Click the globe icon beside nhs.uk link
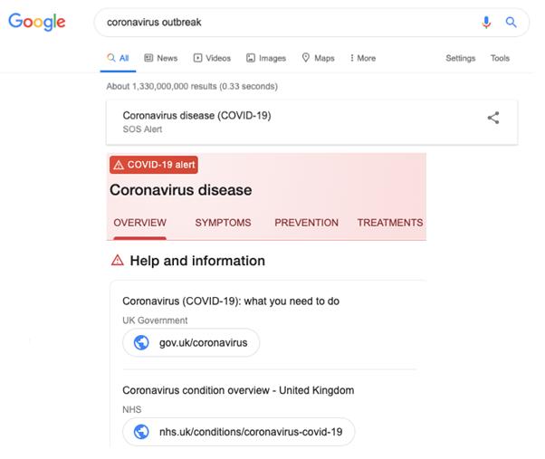 click(141, 432)
